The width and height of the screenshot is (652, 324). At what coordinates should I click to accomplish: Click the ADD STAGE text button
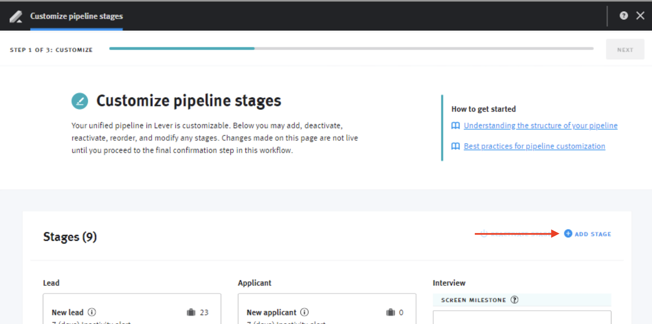pyautogui.click(x=593, y=234)
